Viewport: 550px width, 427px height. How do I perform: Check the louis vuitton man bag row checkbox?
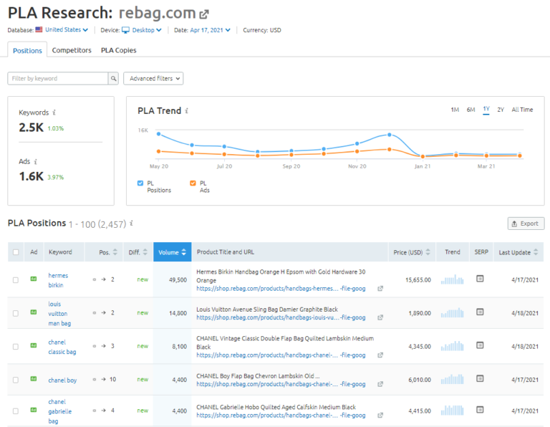click(x=16, y=313)
